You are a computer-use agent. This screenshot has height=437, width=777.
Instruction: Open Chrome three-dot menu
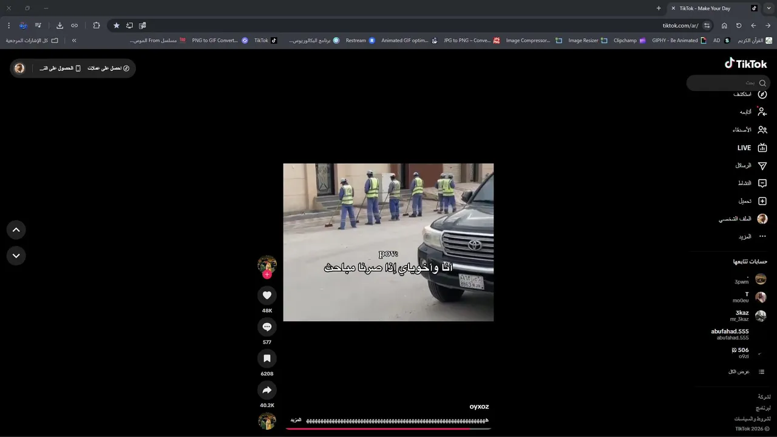pos(8,25)
